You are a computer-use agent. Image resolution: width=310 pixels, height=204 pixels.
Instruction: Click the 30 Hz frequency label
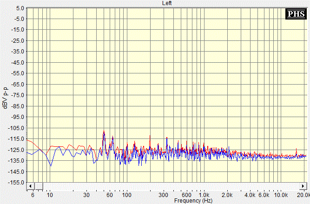coord(86,195)
